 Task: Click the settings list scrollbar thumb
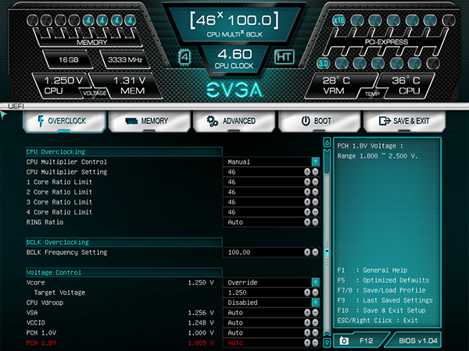point(327,161)
